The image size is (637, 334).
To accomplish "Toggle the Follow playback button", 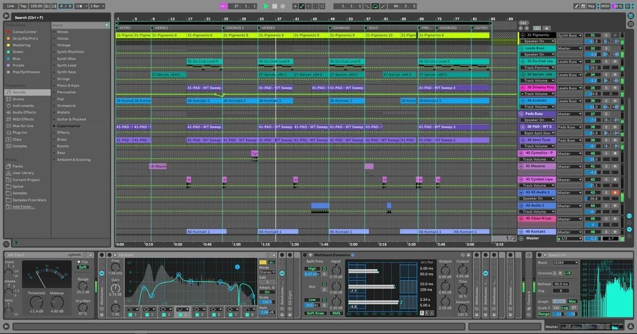I will point(224,6).
